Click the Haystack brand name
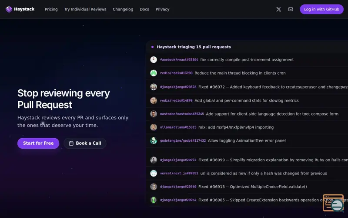The width and height of the screenshot is (348, 218). click(x=24, y=9)
